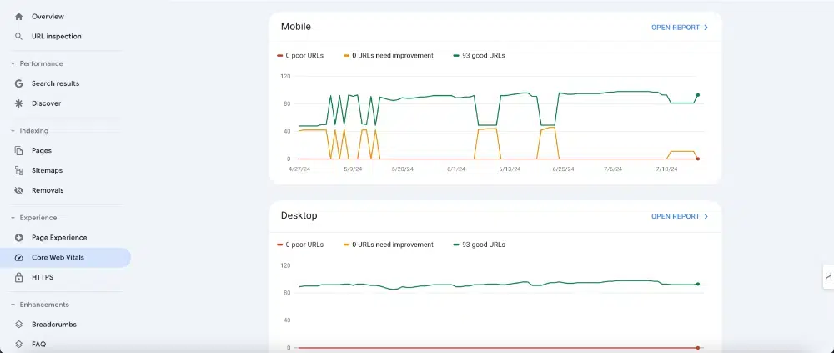Click the HTTPS padlock icon
Viewport: 834px width, 353px height.
click(19, 277)
